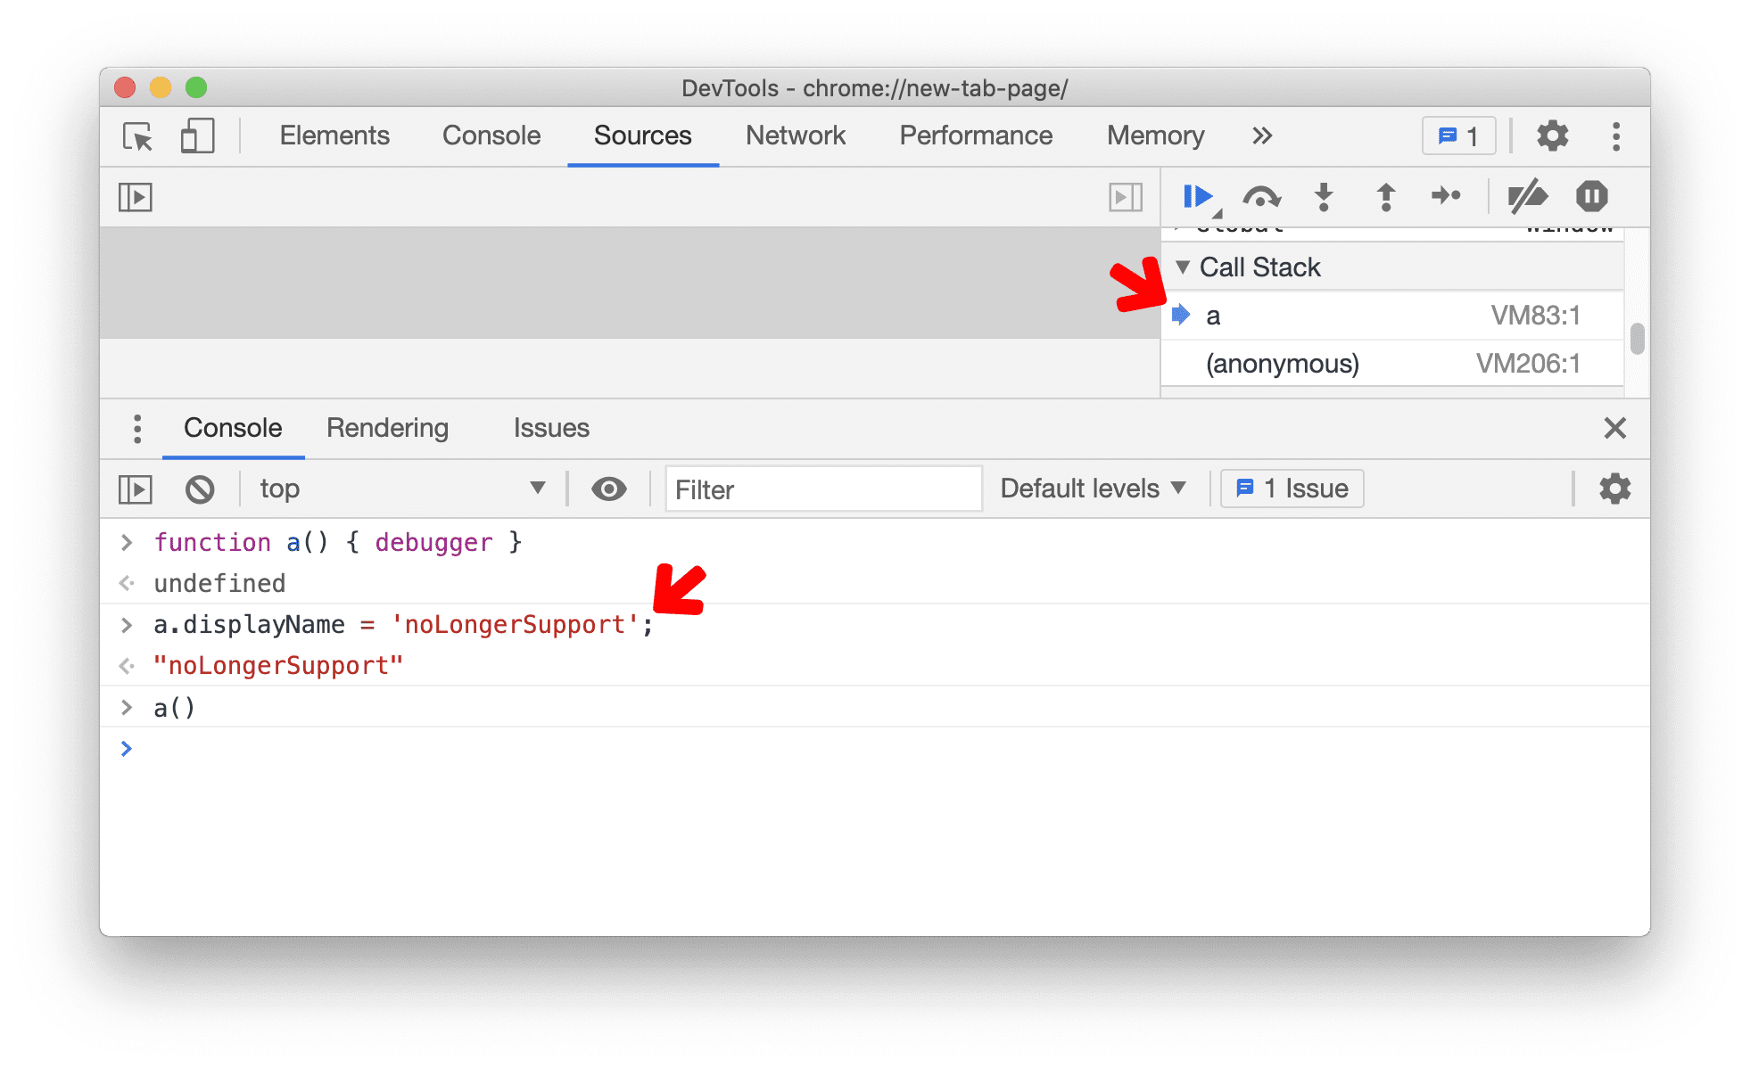Toggle the eye visibility icon in Console
The height and width of the screenshot is (1068, 1750).
pos(608,489)
